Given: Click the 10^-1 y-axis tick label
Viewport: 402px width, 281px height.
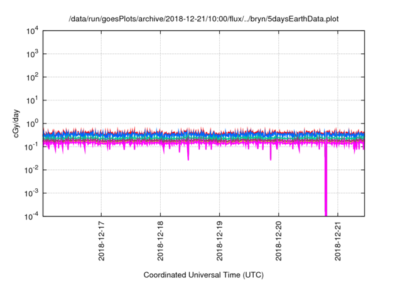Looking at the screenshot, I should [x=32, y=147].
